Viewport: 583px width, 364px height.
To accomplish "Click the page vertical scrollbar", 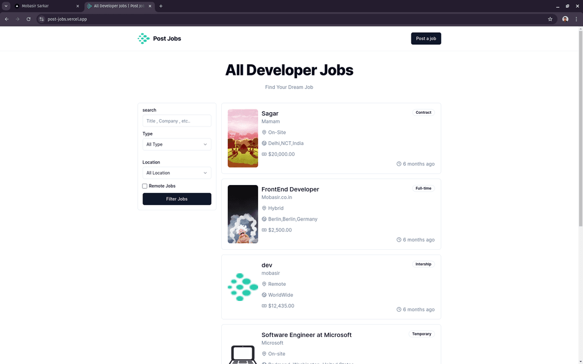I will (580, 128).
